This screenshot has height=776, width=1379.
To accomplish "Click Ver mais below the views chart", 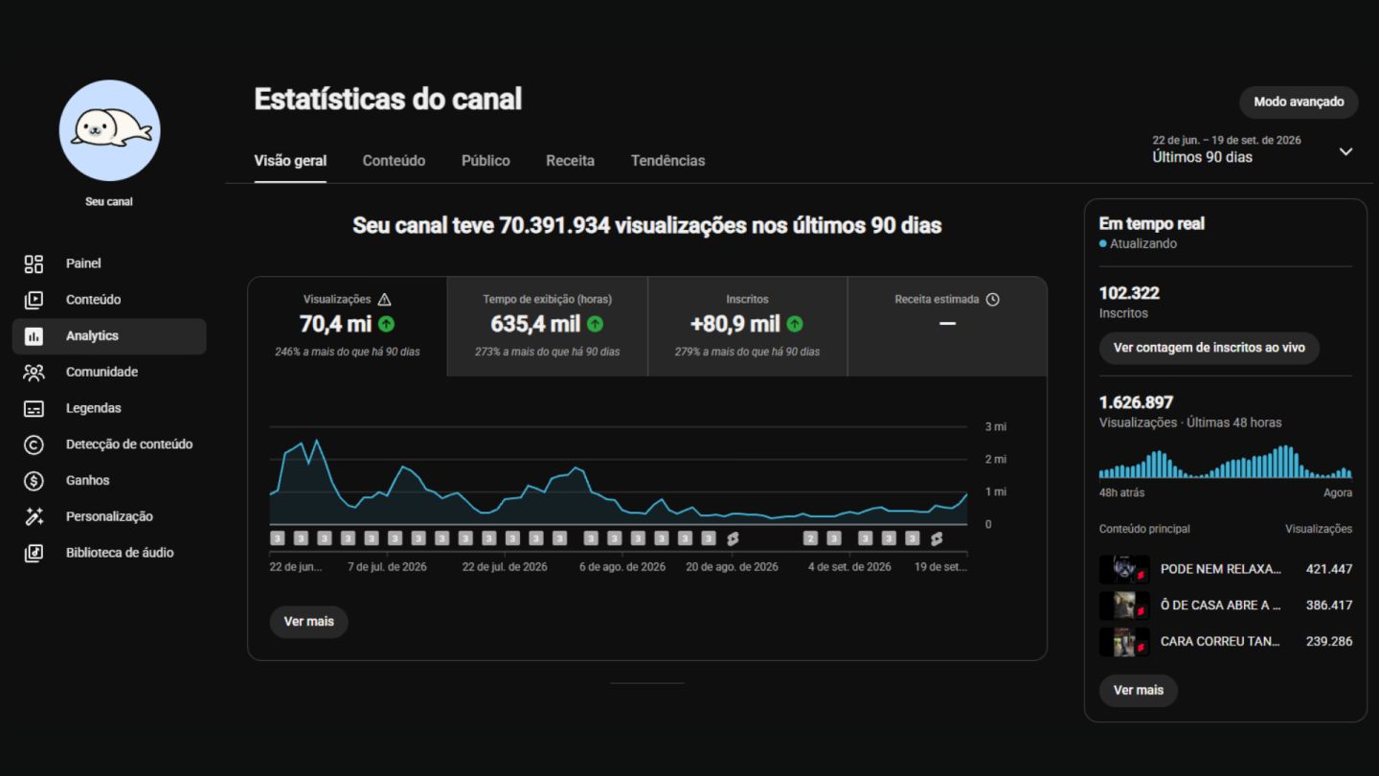I will tap(308, 622).
